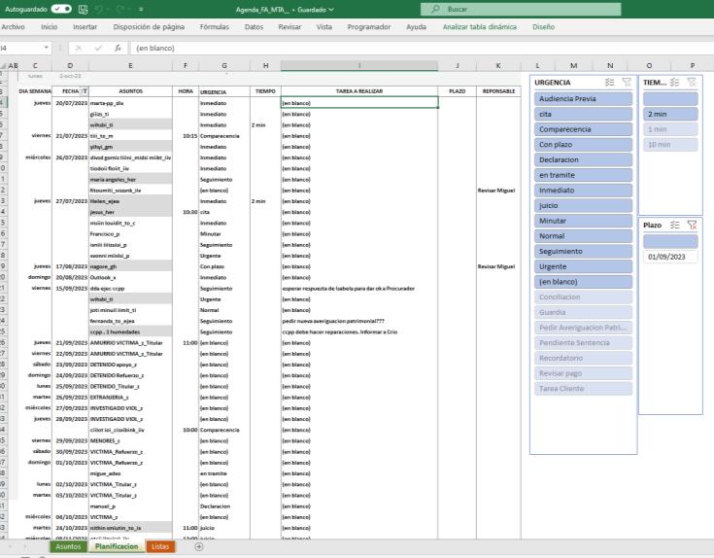Image resolution: width=714 pixels, height=558 pixels.
Task: Open the Datos ribbon tab
Action: coord(254,27)
